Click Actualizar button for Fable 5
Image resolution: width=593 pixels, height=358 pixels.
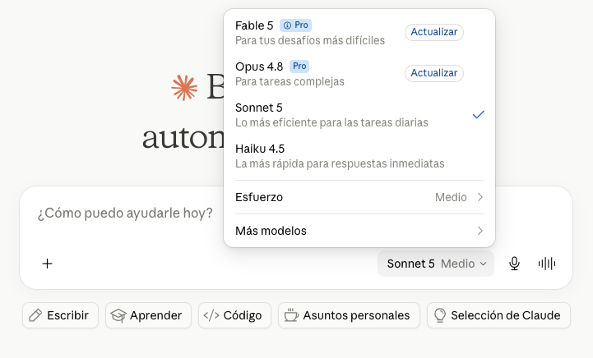point(434,32)
